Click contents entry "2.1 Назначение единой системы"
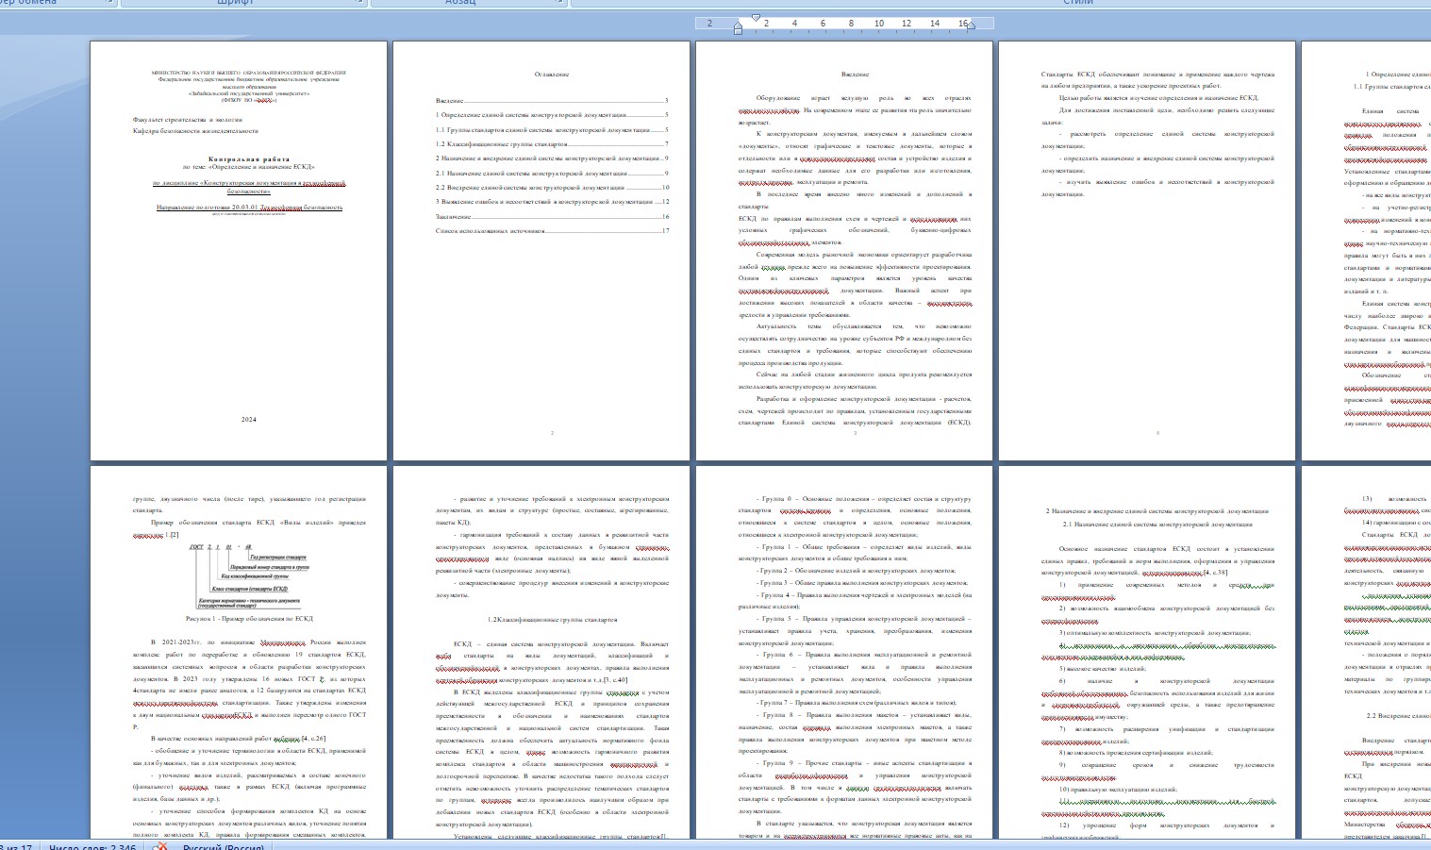1431x850 pixels. (552, 174)
